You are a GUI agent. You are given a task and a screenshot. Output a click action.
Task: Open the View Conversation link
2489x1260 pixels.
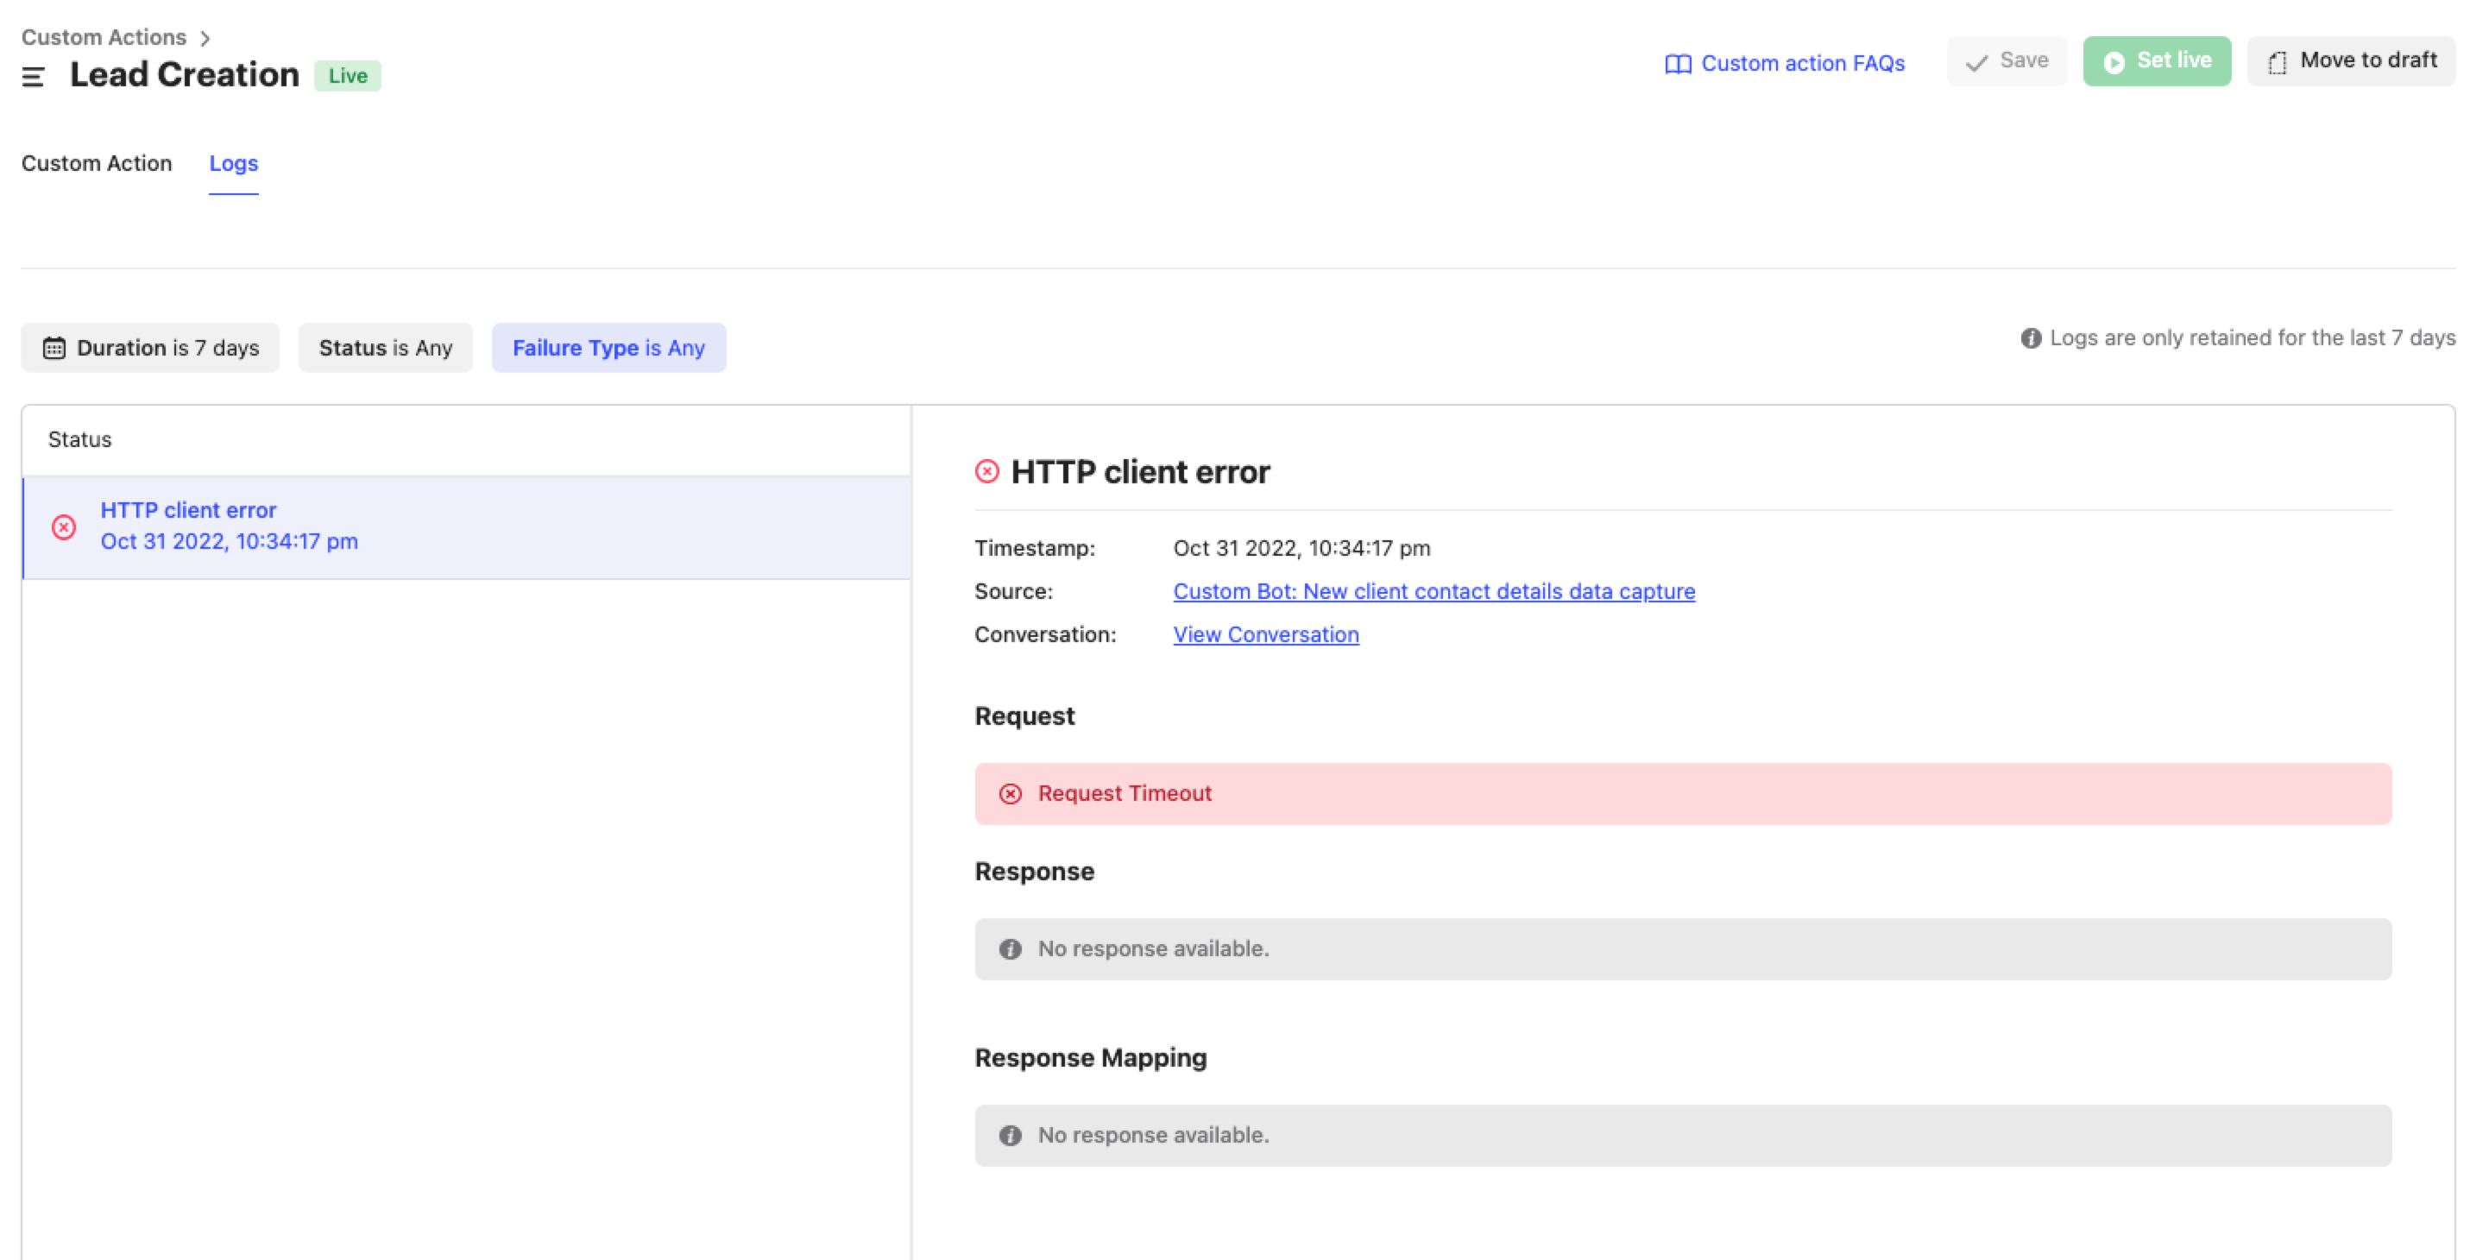point(1266,635)
